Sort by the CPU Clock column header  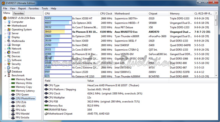pos(106,14)
